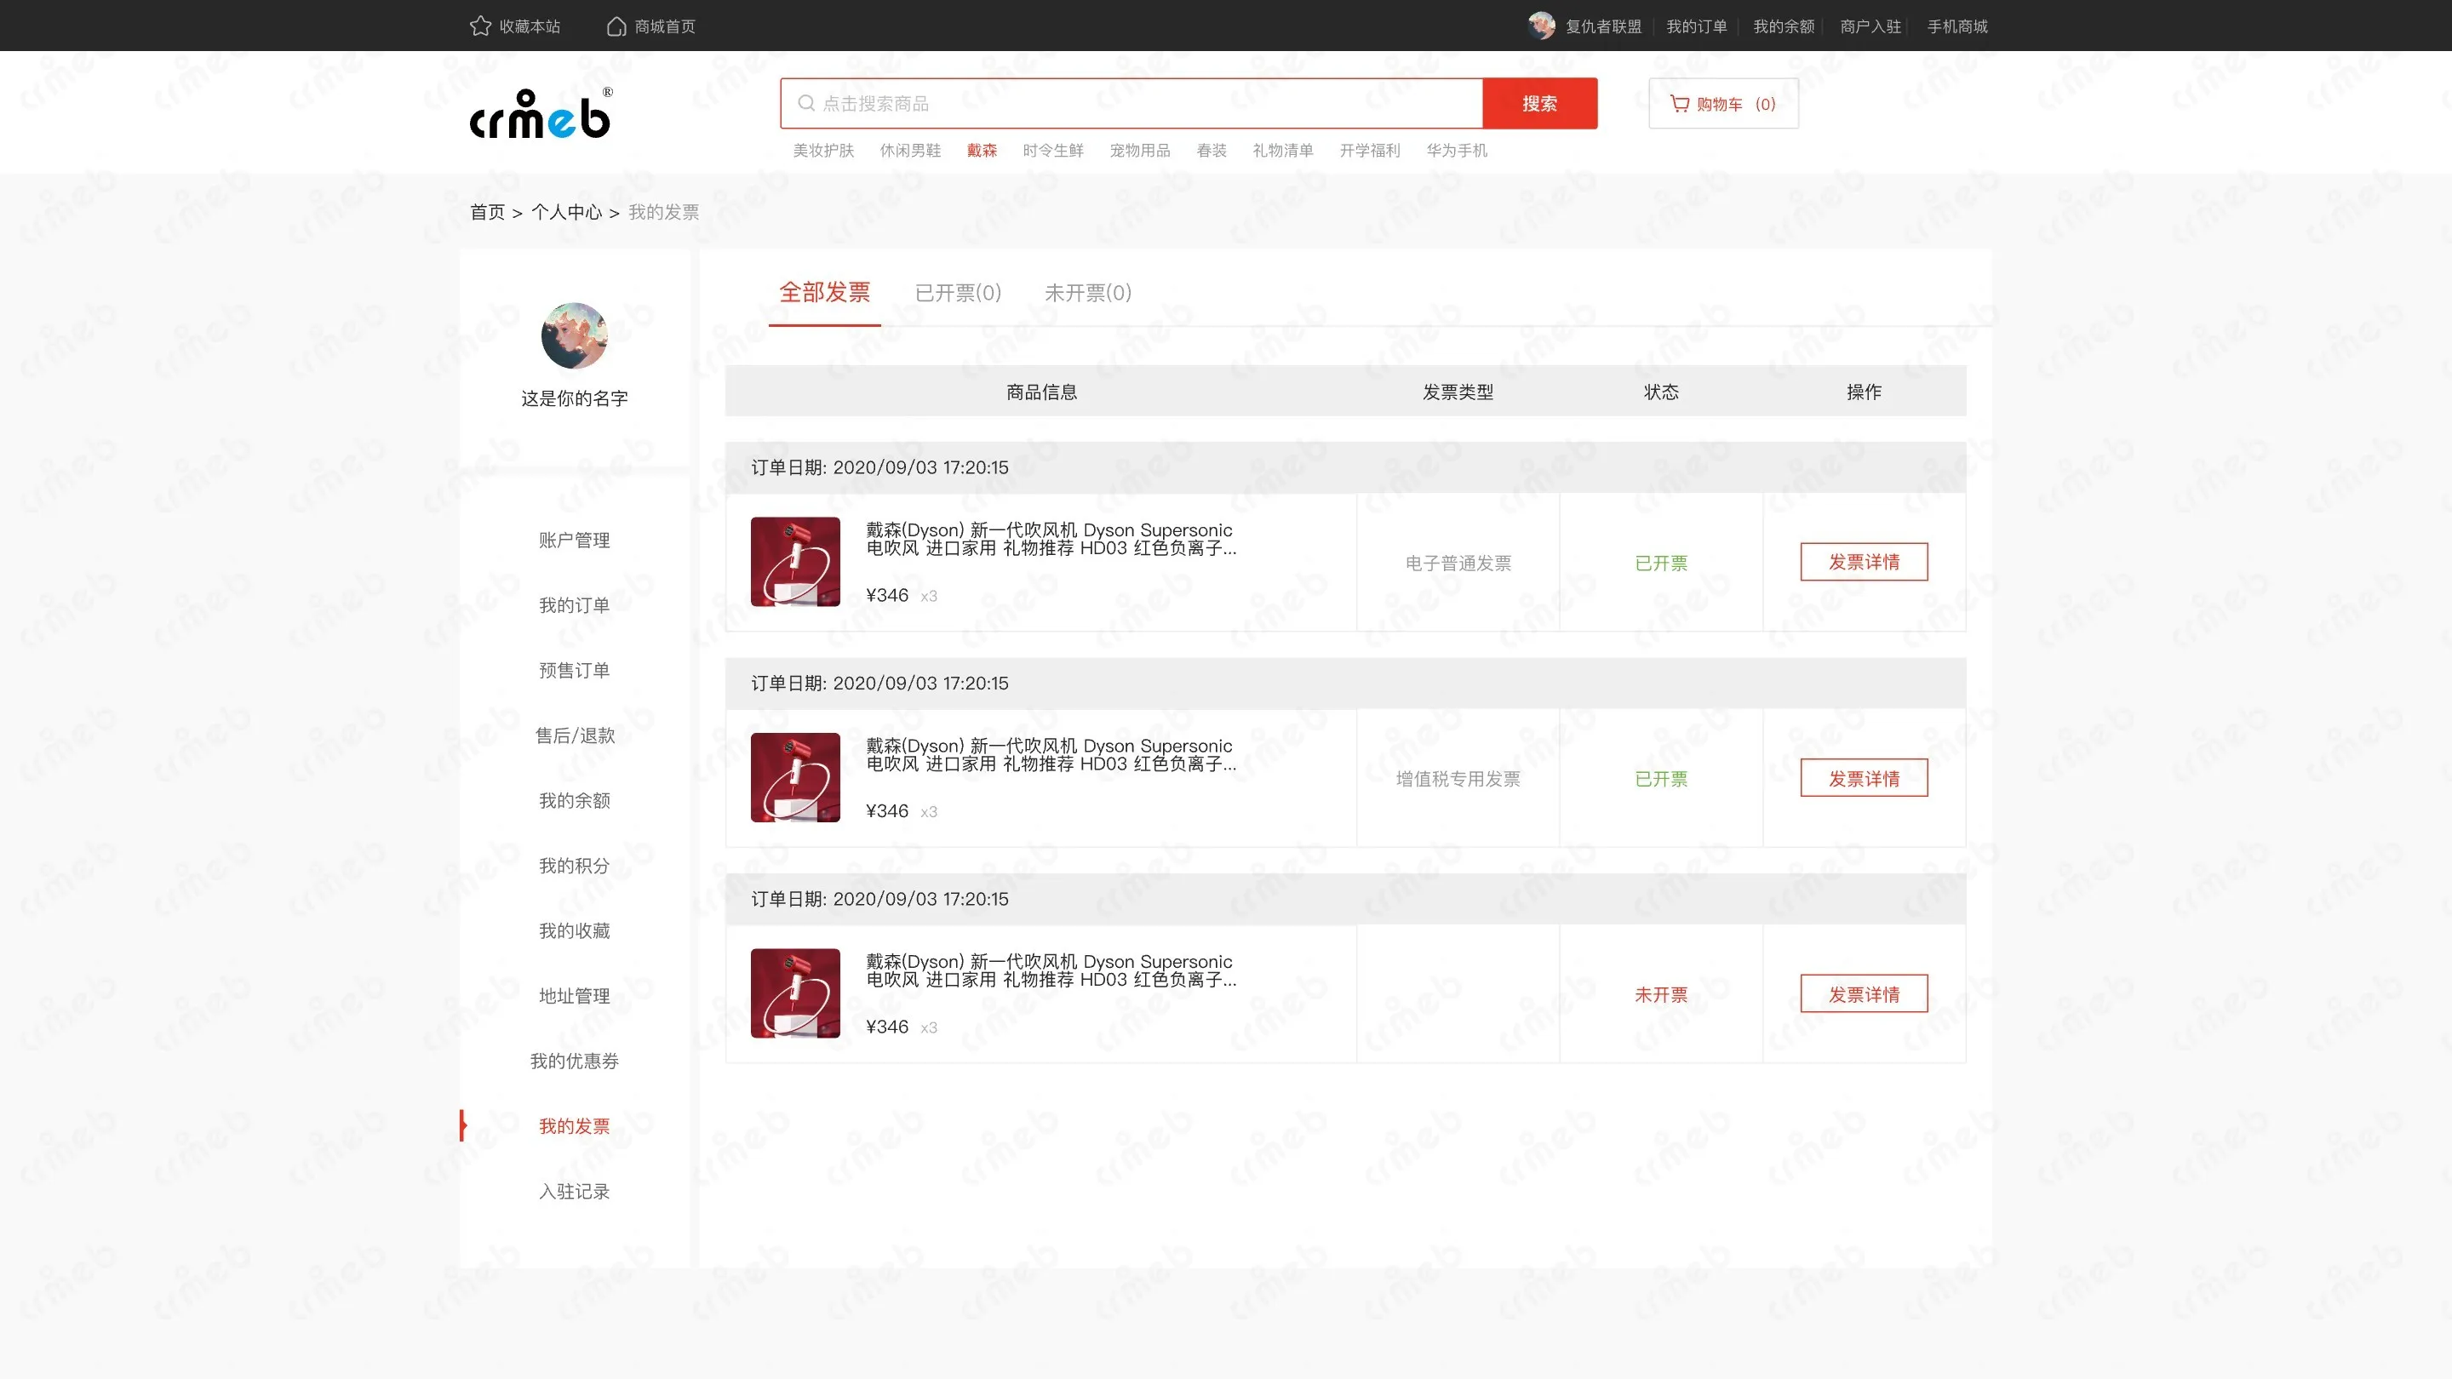Image resolution: width=2452 pixels, height=1379 pixels.
Task: Click the 开学福利 hot keyword
Action: tap(1370, 151)
